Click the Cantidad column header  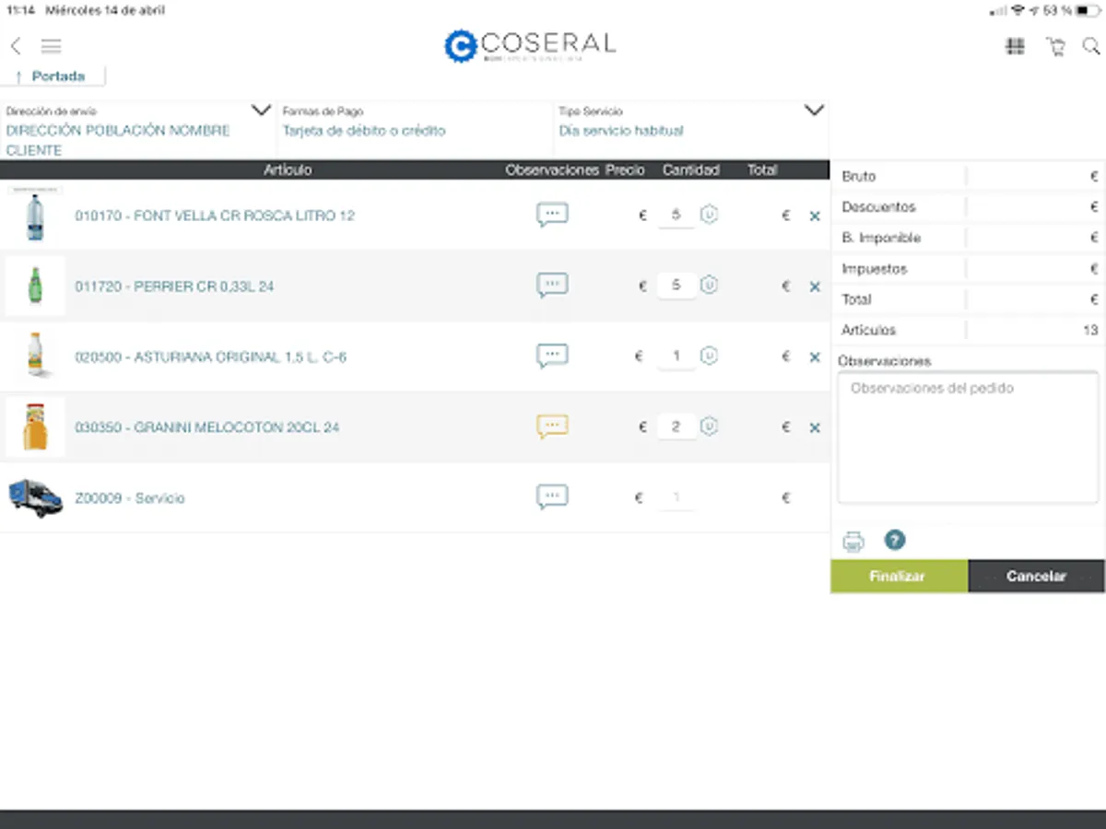(x=691, y=170)
